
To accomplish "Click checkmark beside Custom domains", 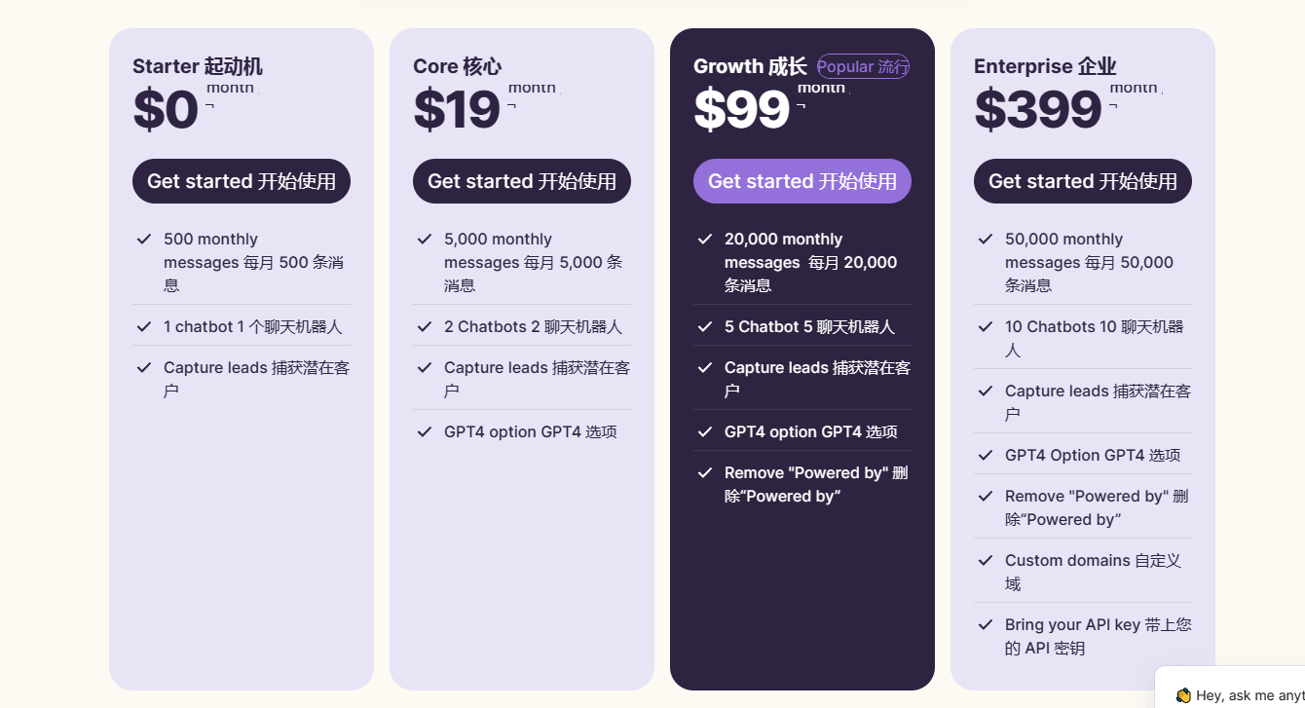I will tap(986, 560).
